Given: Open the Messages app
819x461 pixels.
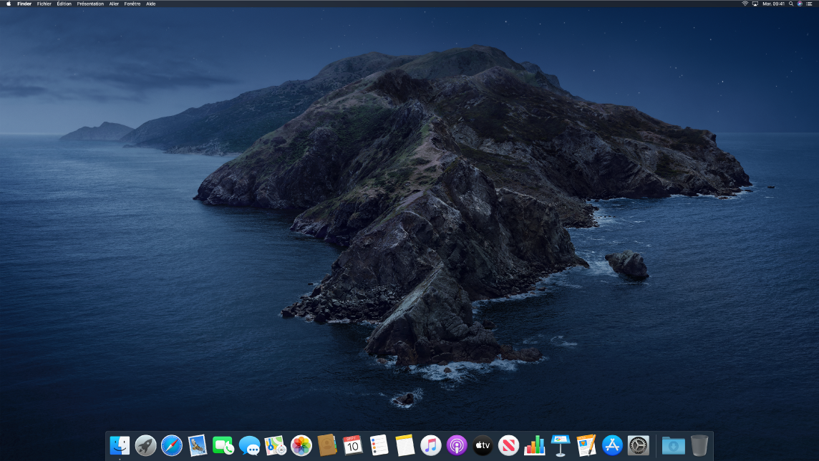Looking at the screenshot, I should click(248, 445).
